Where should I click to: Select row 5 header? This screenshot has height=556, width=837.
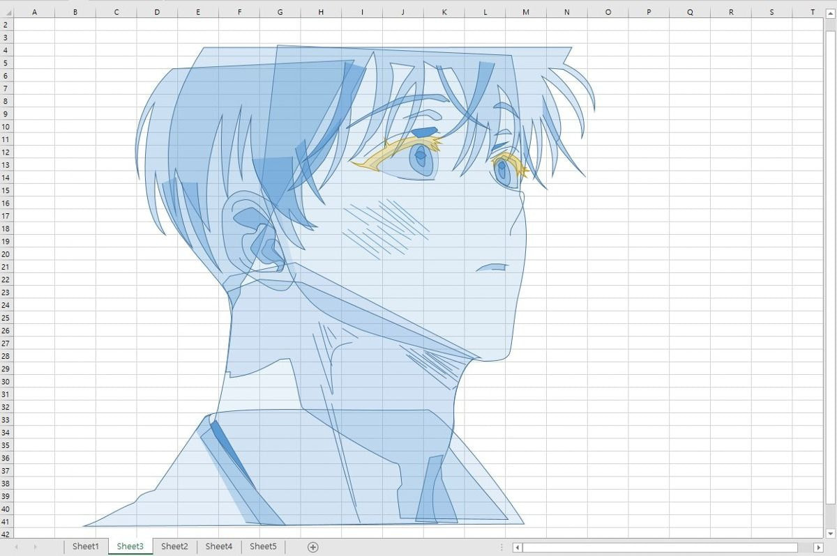6,63
